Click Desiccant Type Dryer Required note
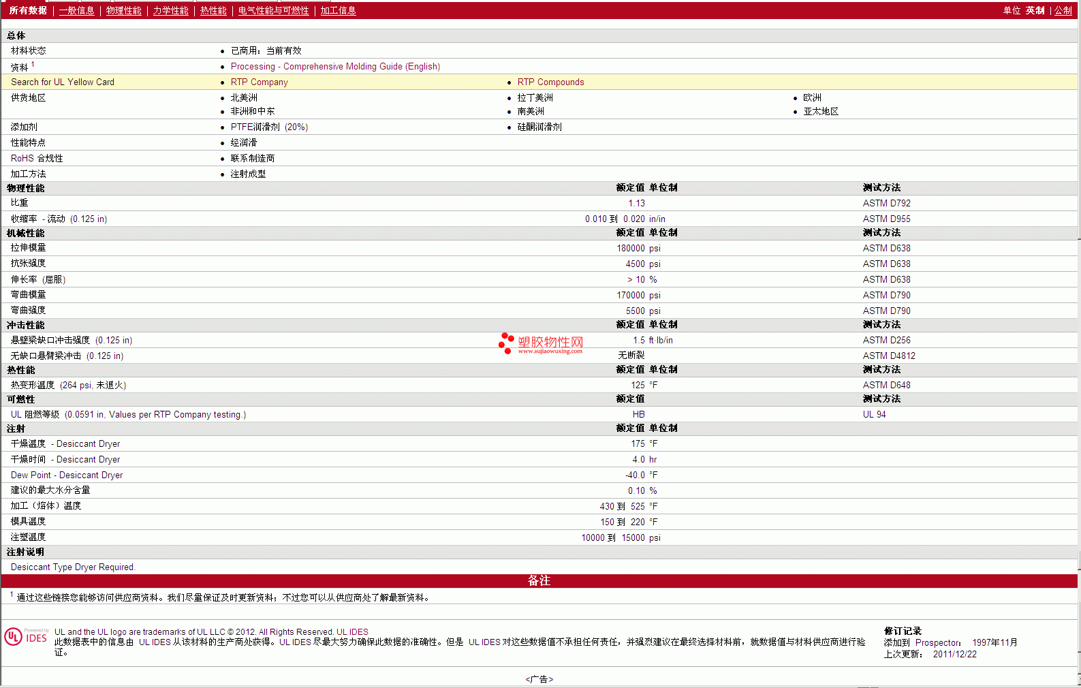 (x=73, y=567)
